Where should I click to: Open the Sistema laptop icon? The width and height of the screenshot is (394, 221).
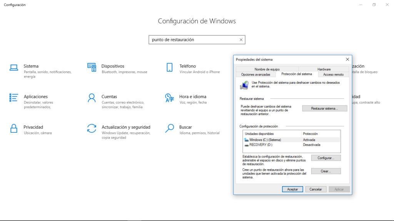click(x=14, y=68)
